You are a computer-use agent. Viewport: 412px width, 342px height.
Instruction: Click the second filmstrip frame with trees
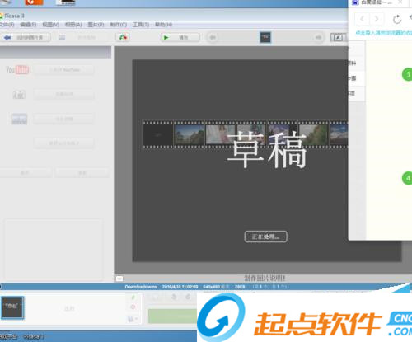point(190,134)
